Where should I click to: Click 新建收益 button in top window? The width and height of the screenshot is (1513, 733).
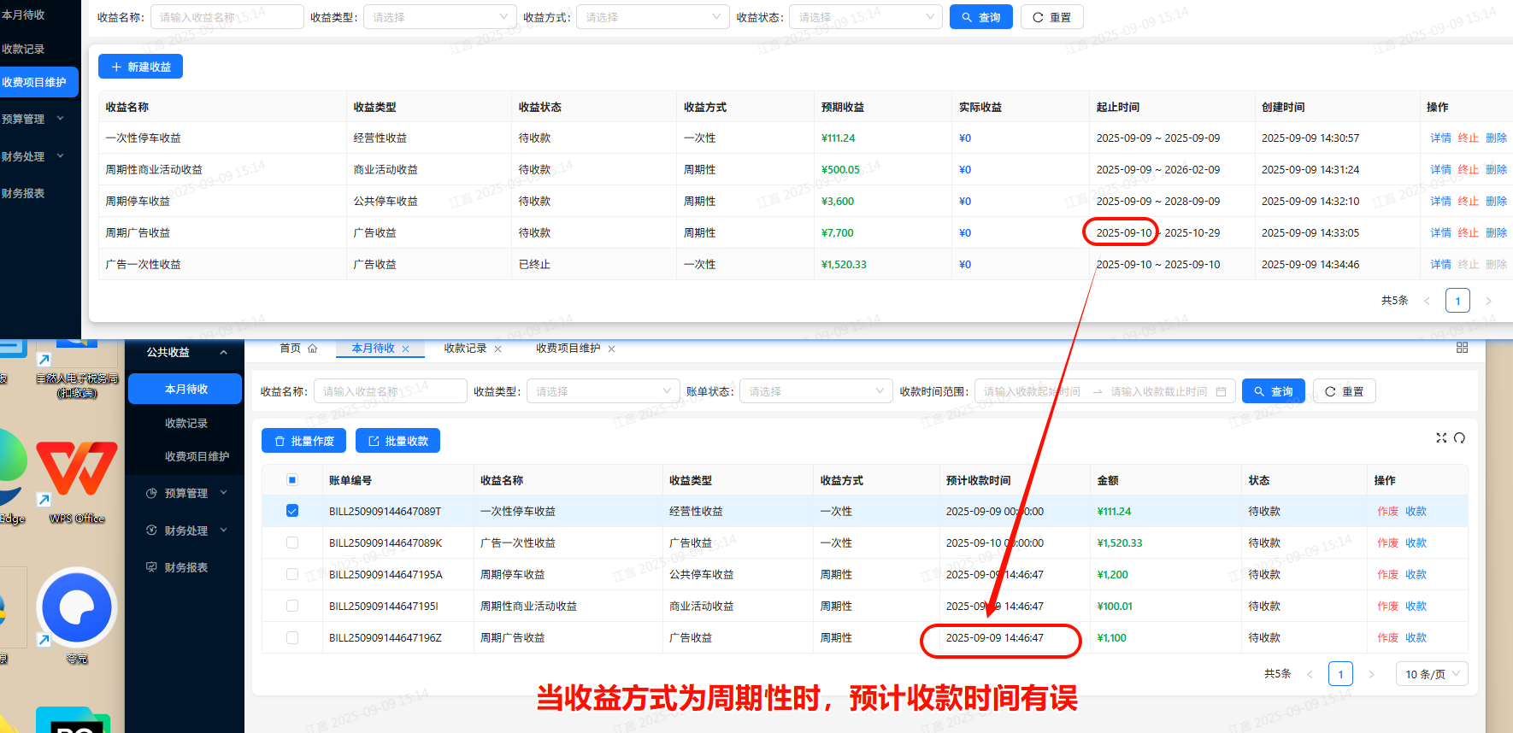click(140, 67)
